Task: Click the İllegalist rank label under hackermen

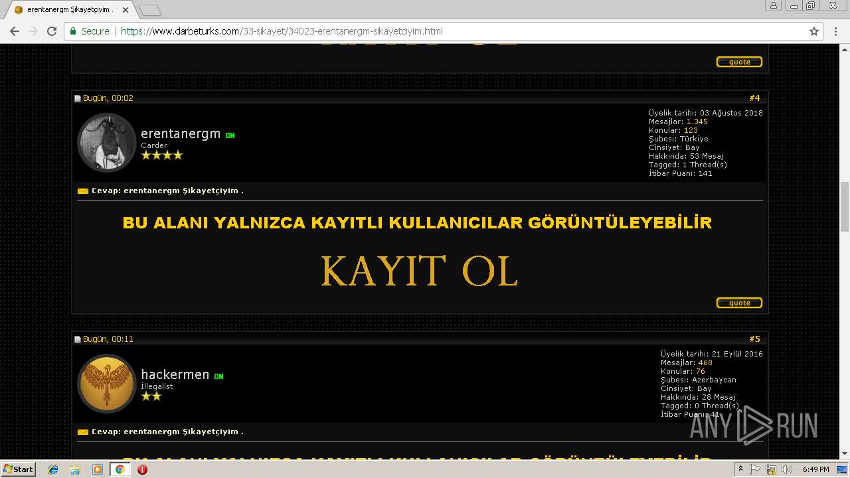Action: coord(157,386)
